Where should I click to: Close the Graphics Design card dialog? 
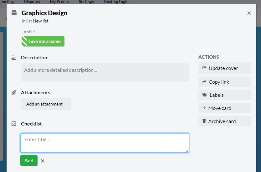(249, 13)
